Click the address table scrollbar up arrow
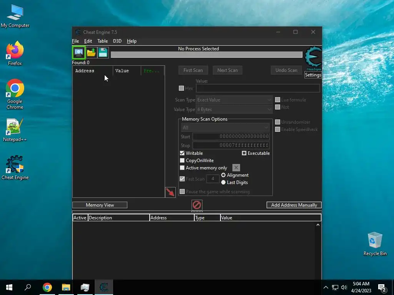 pyautogui.click(x=318, y=225)
